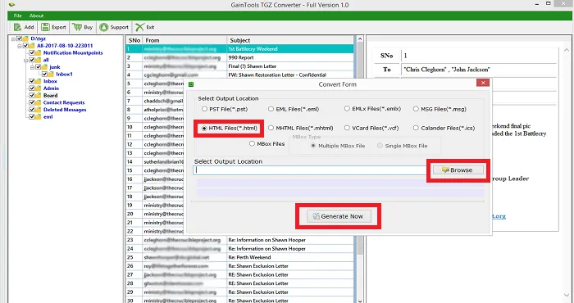Select the 'Final (?) Shawn Letter' row
574x303 pixels.
(240, 66)
